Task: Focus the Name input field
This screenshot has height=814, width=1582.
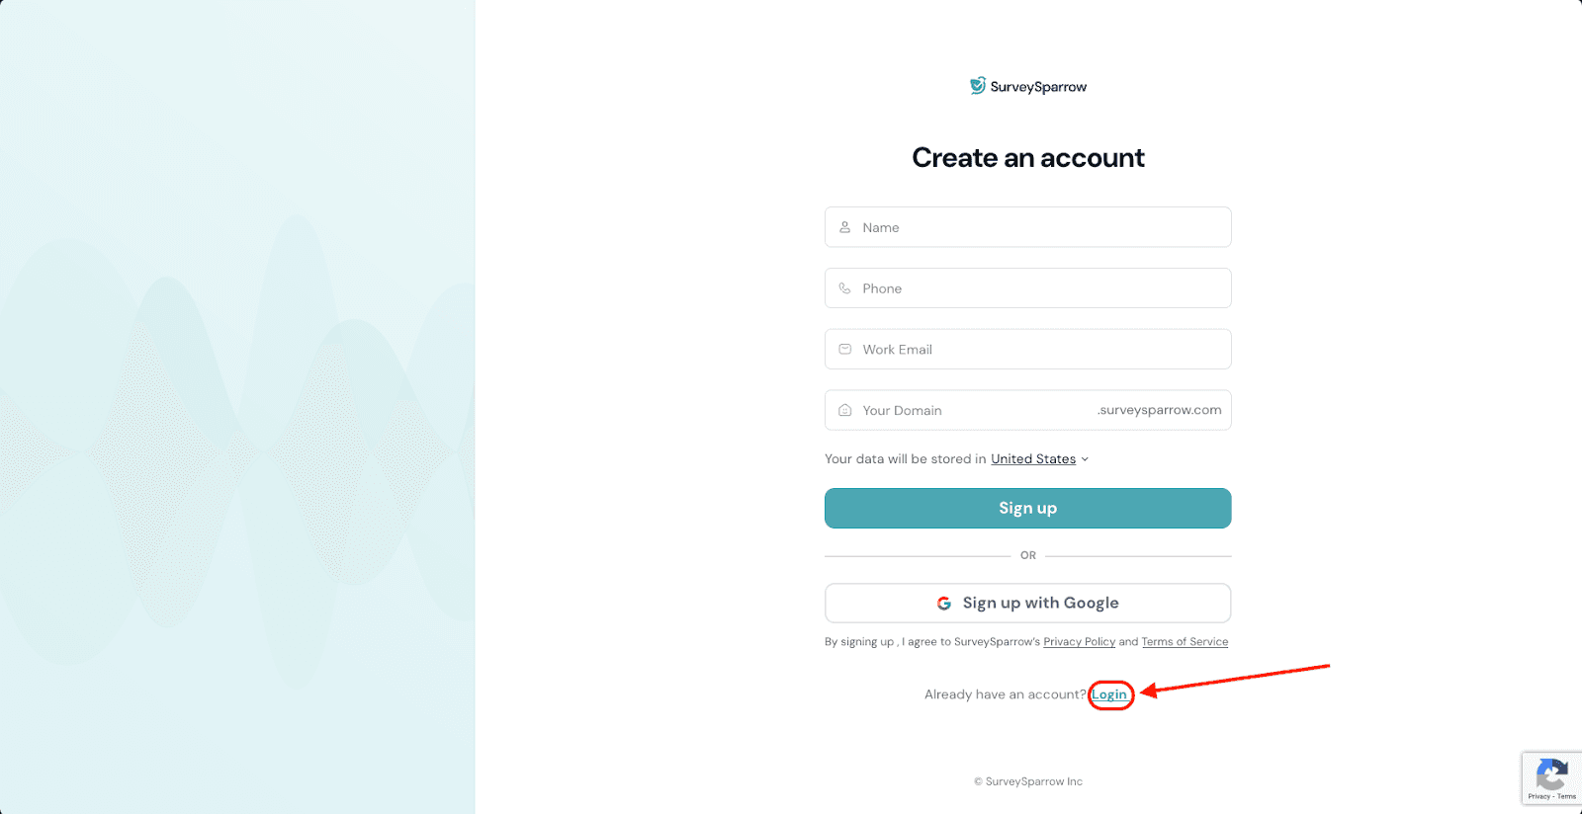Action: [x=1038, y=227]
